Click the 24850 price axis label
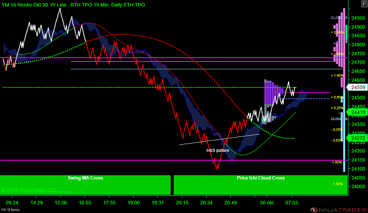 [358, 36]
